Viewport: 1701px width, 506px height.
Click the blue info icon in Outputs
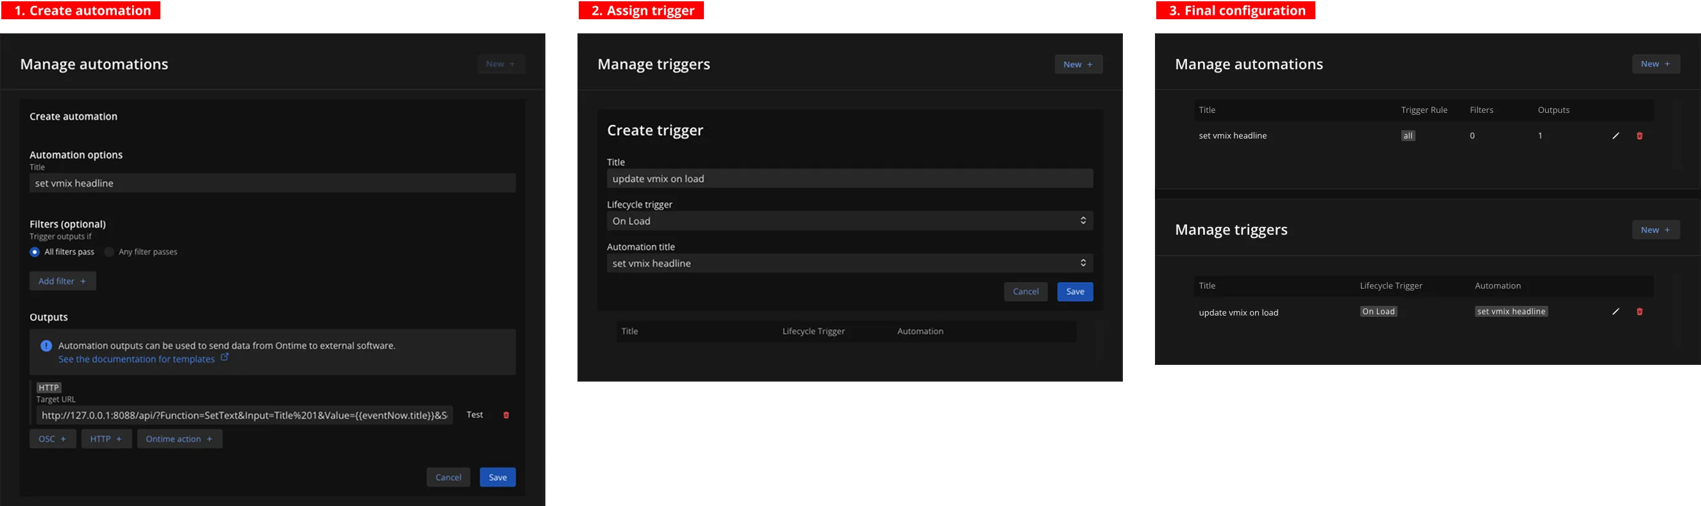tap(46, 346)
